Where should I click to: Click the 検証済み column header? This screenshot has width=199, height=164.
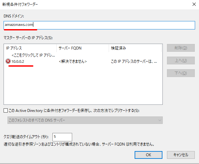[x=135, y=48]
